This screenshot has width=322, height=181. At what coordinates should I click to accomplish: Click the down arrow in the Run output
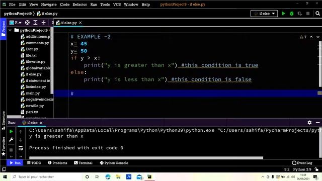point(21,140)
